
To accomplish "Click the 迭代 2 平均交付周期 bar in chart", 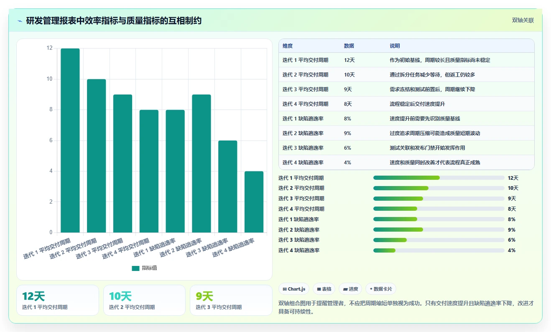I will pyautogui.click(x=97, y=156).
